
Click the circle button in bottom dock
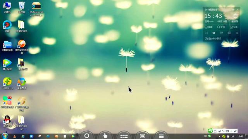coord(87,136)
